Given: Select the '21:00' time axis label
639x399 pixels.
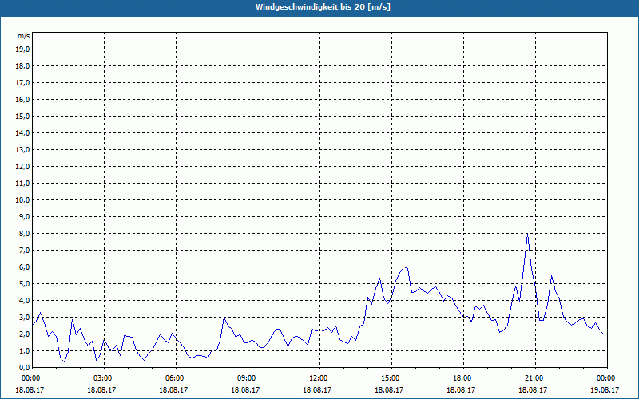Looking at the screenshot, I should click(x=535, y=378).
